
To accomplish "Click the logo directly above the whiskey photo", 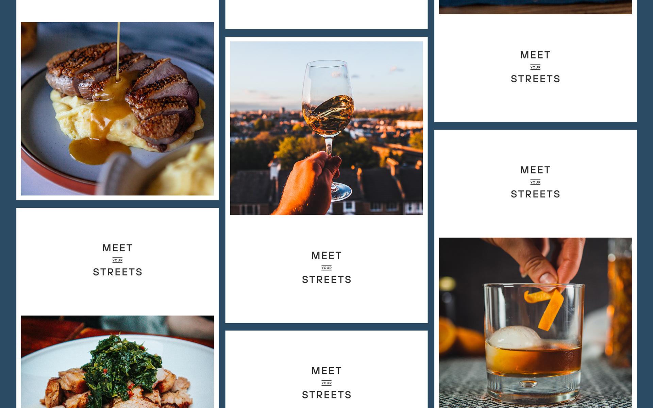I will click(x=535, y=182).
